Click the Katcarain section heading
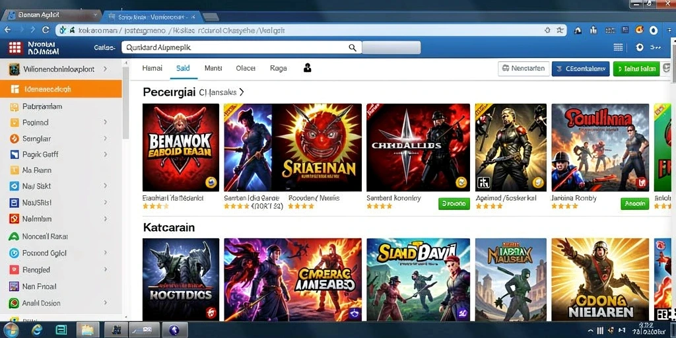The image size is (676, 338). [x=169, y=227]
